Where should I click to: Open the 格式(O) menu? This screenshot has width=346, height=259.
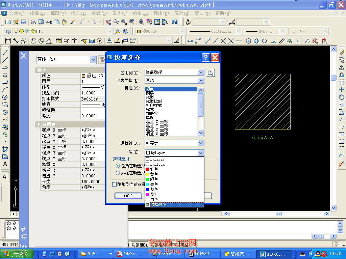point(99,13)
